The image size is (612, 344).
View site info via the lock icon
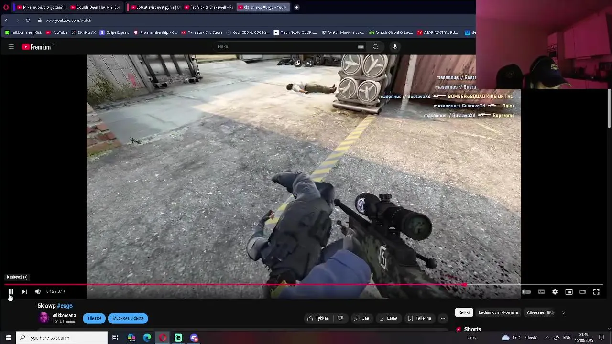pos(40,21)
